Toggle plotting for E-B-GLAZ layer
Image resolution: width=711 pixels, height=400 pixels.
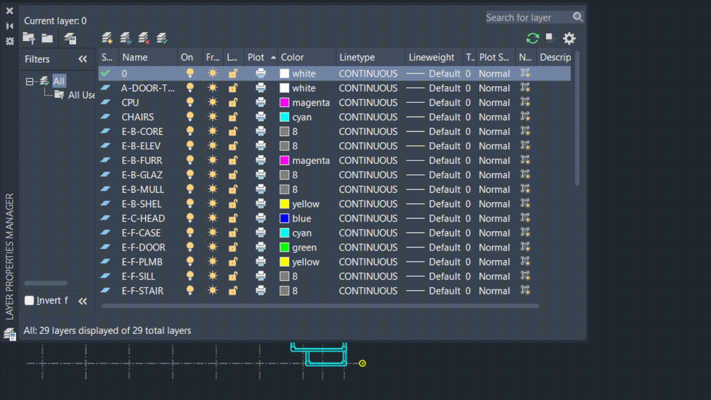(x=261, y=175)
